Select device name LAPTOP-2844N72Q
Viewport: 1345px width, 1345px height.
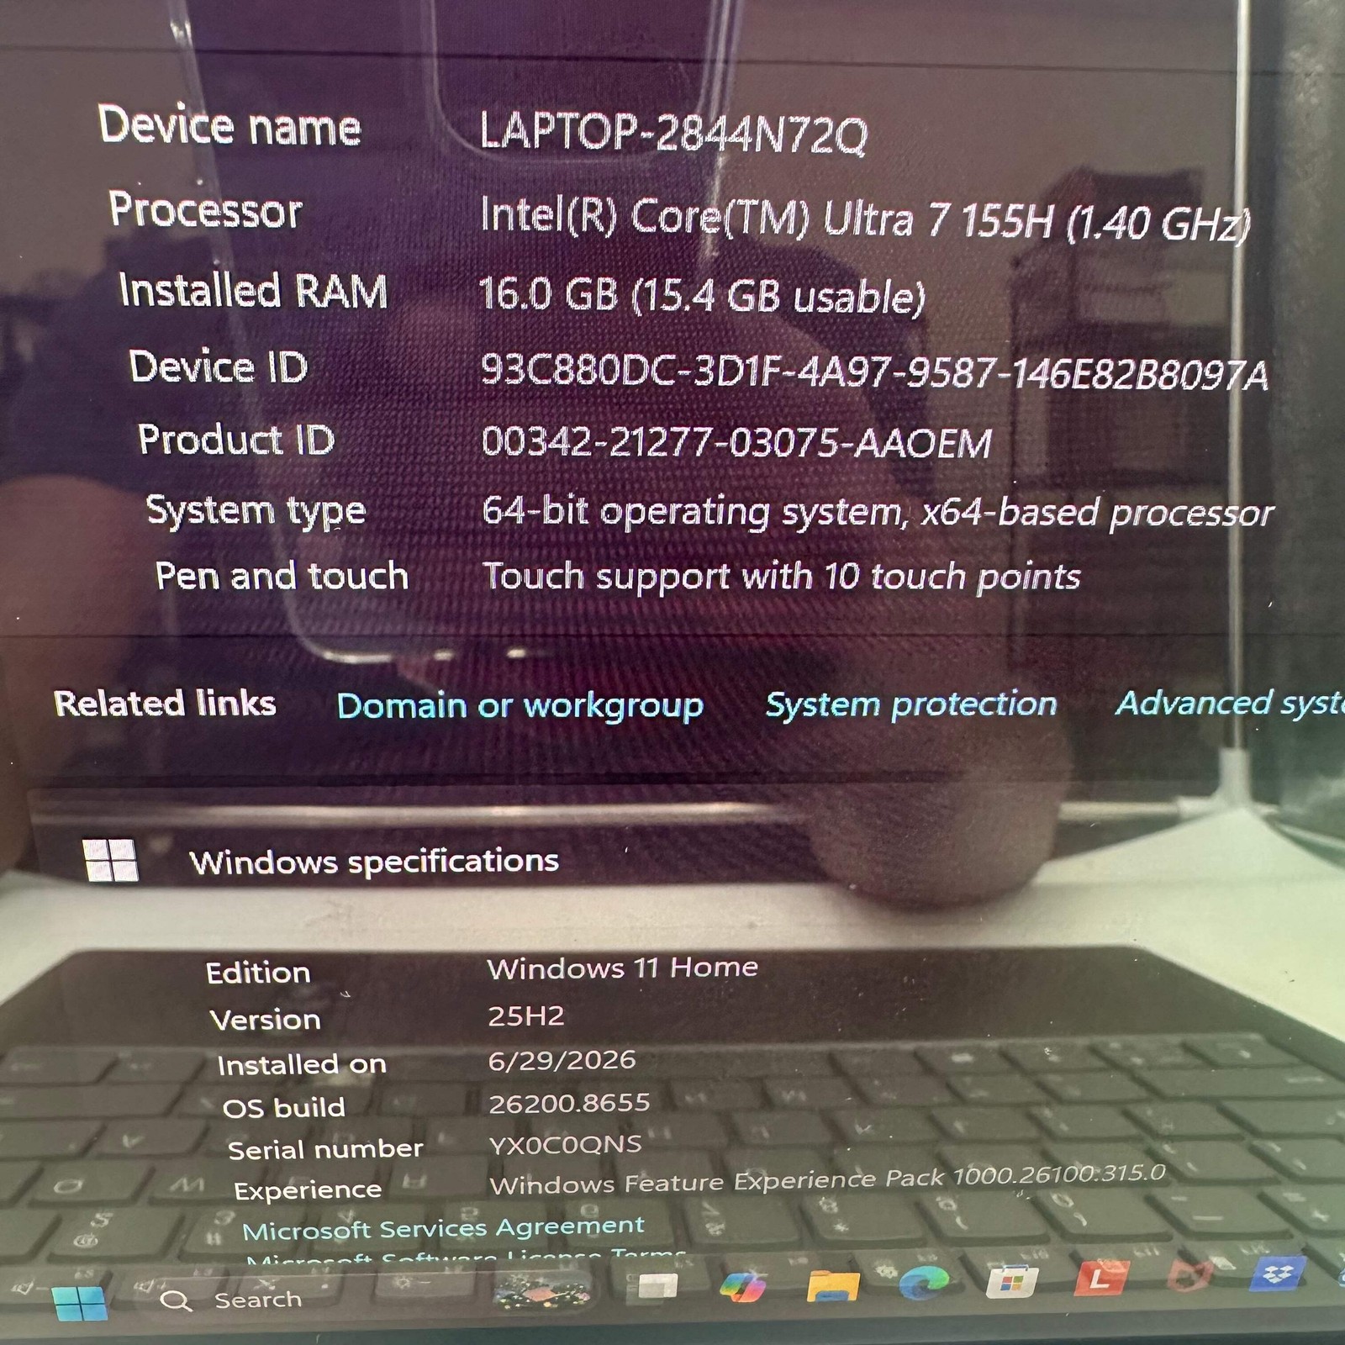click(x=673, y=132)
